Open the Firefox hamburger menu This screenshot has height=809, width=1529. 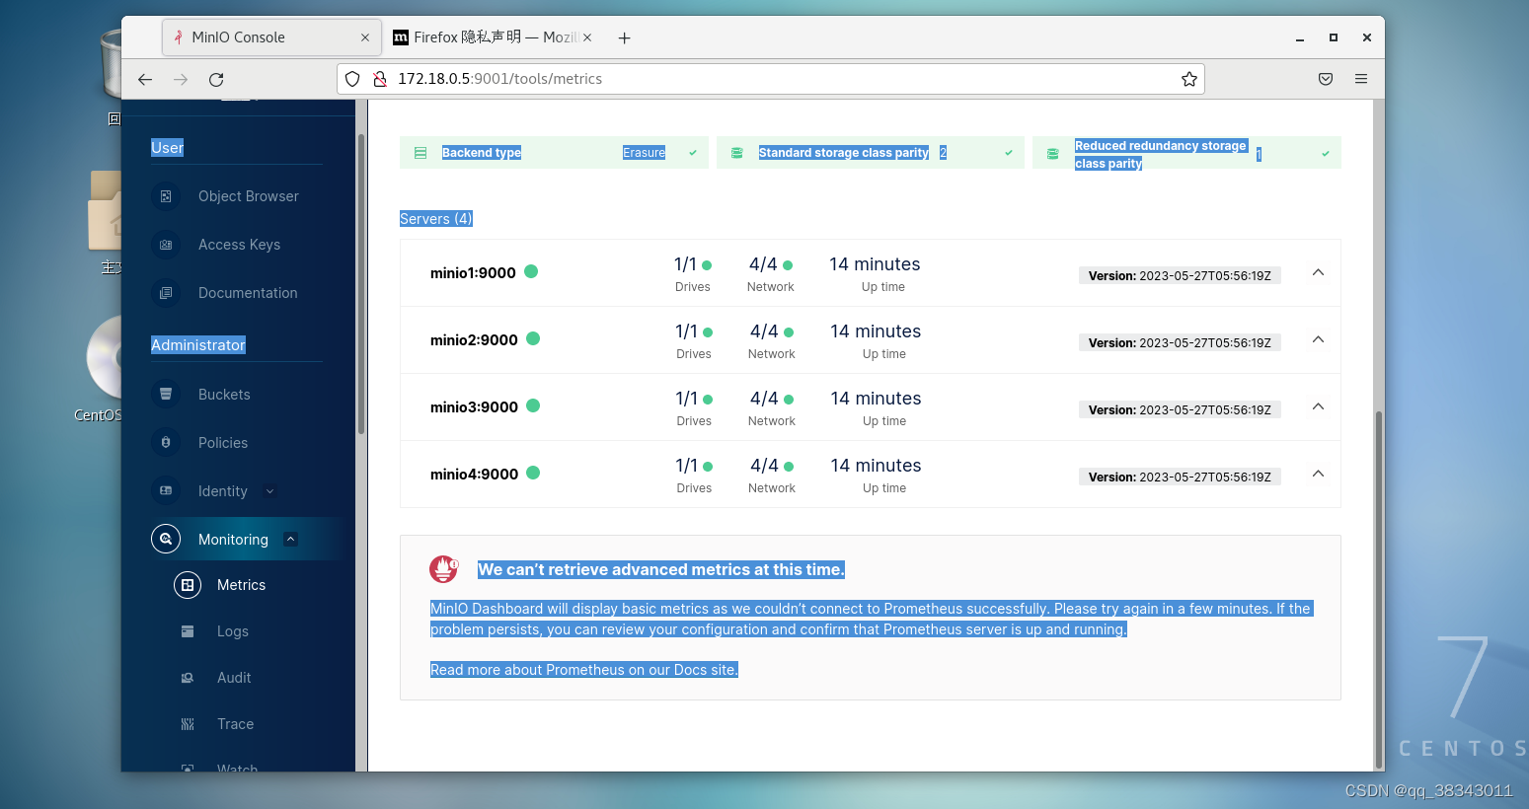click(x=1361, y=79)
